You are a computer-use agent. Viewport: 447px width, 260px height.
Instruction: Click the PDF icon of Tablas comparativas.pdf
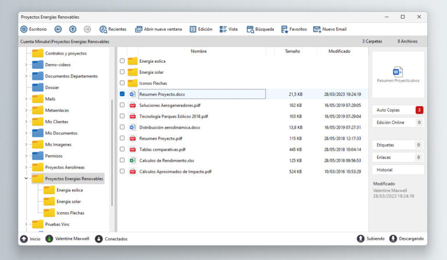click(133, 149)
